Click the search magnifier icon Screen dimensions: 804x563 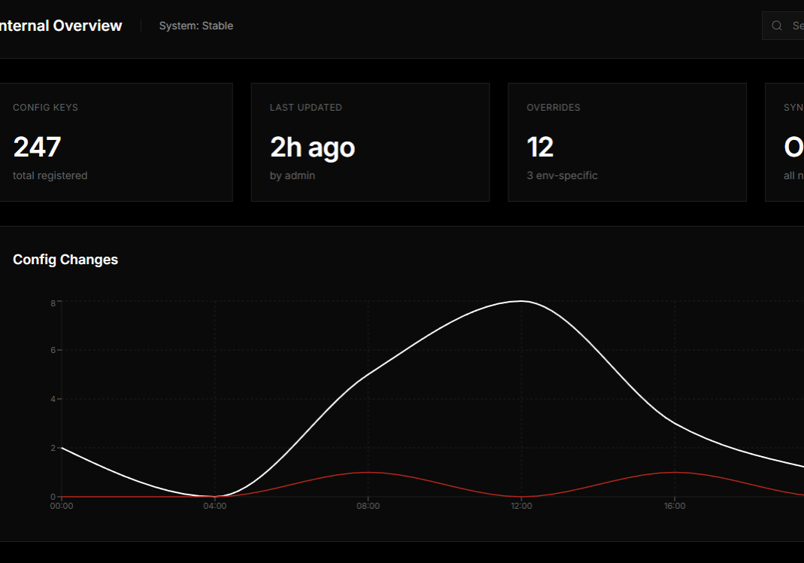coord(777,26)
